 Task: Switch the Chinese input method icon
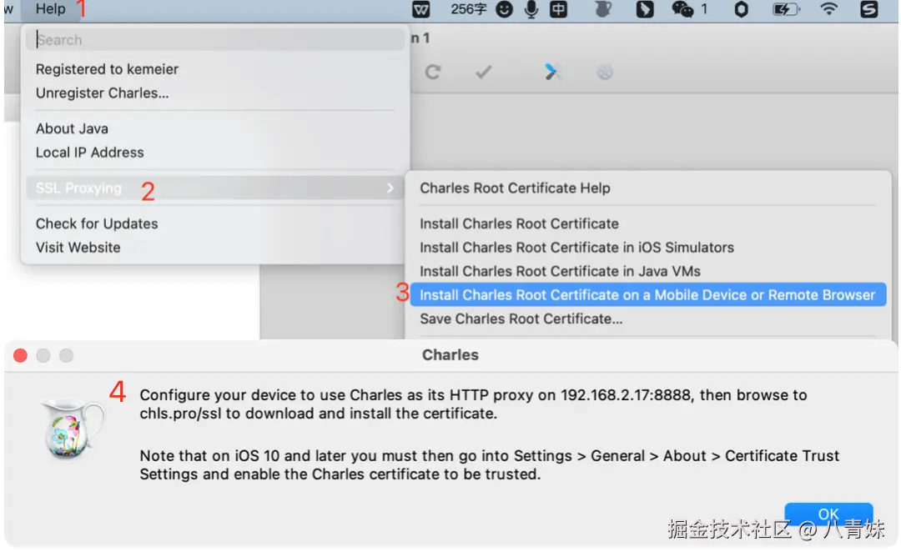point(558,9)
